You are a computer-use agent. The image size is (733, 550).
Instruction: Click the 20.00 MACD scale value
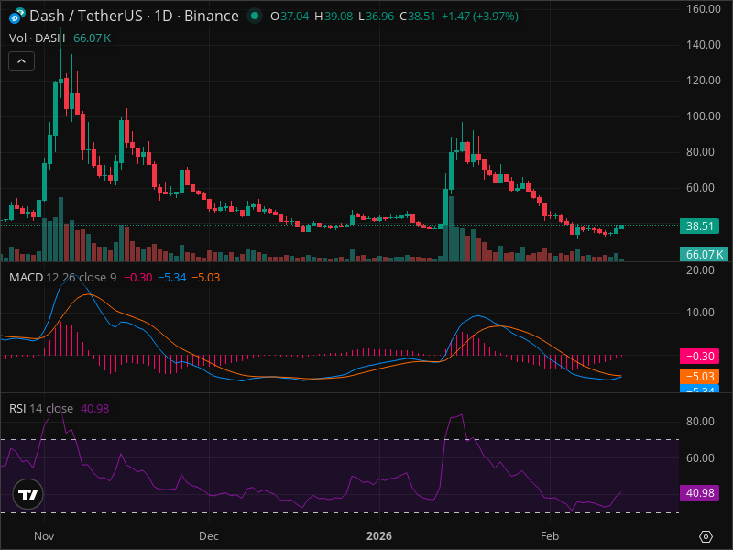pos(700,270)
